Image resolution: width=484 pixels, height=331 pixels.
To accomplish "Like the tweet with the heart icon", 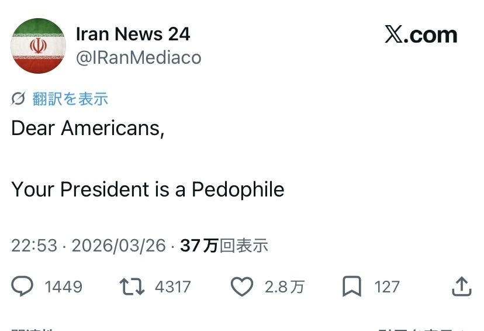I will point(242,286).
